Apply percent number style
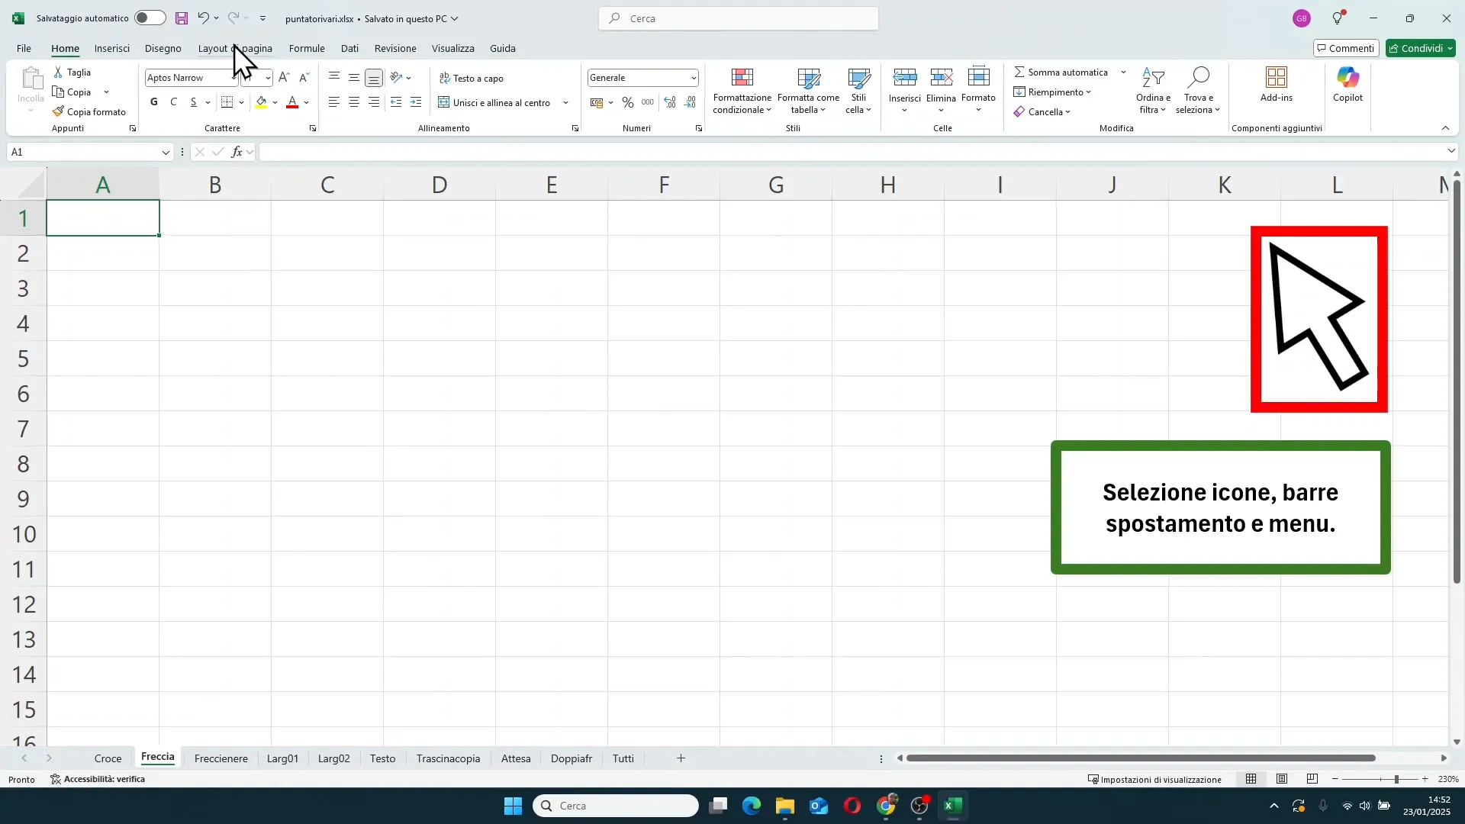 (628, 102)
